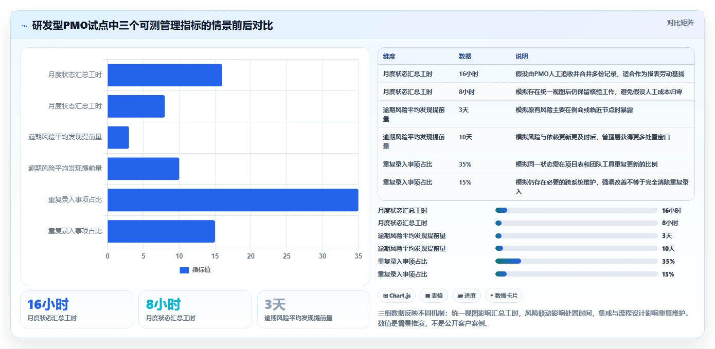Image resolution: width=715 pixels, height=349 pixels.
Task: Open the blue 16小时 data card
Action: point(77,309)
